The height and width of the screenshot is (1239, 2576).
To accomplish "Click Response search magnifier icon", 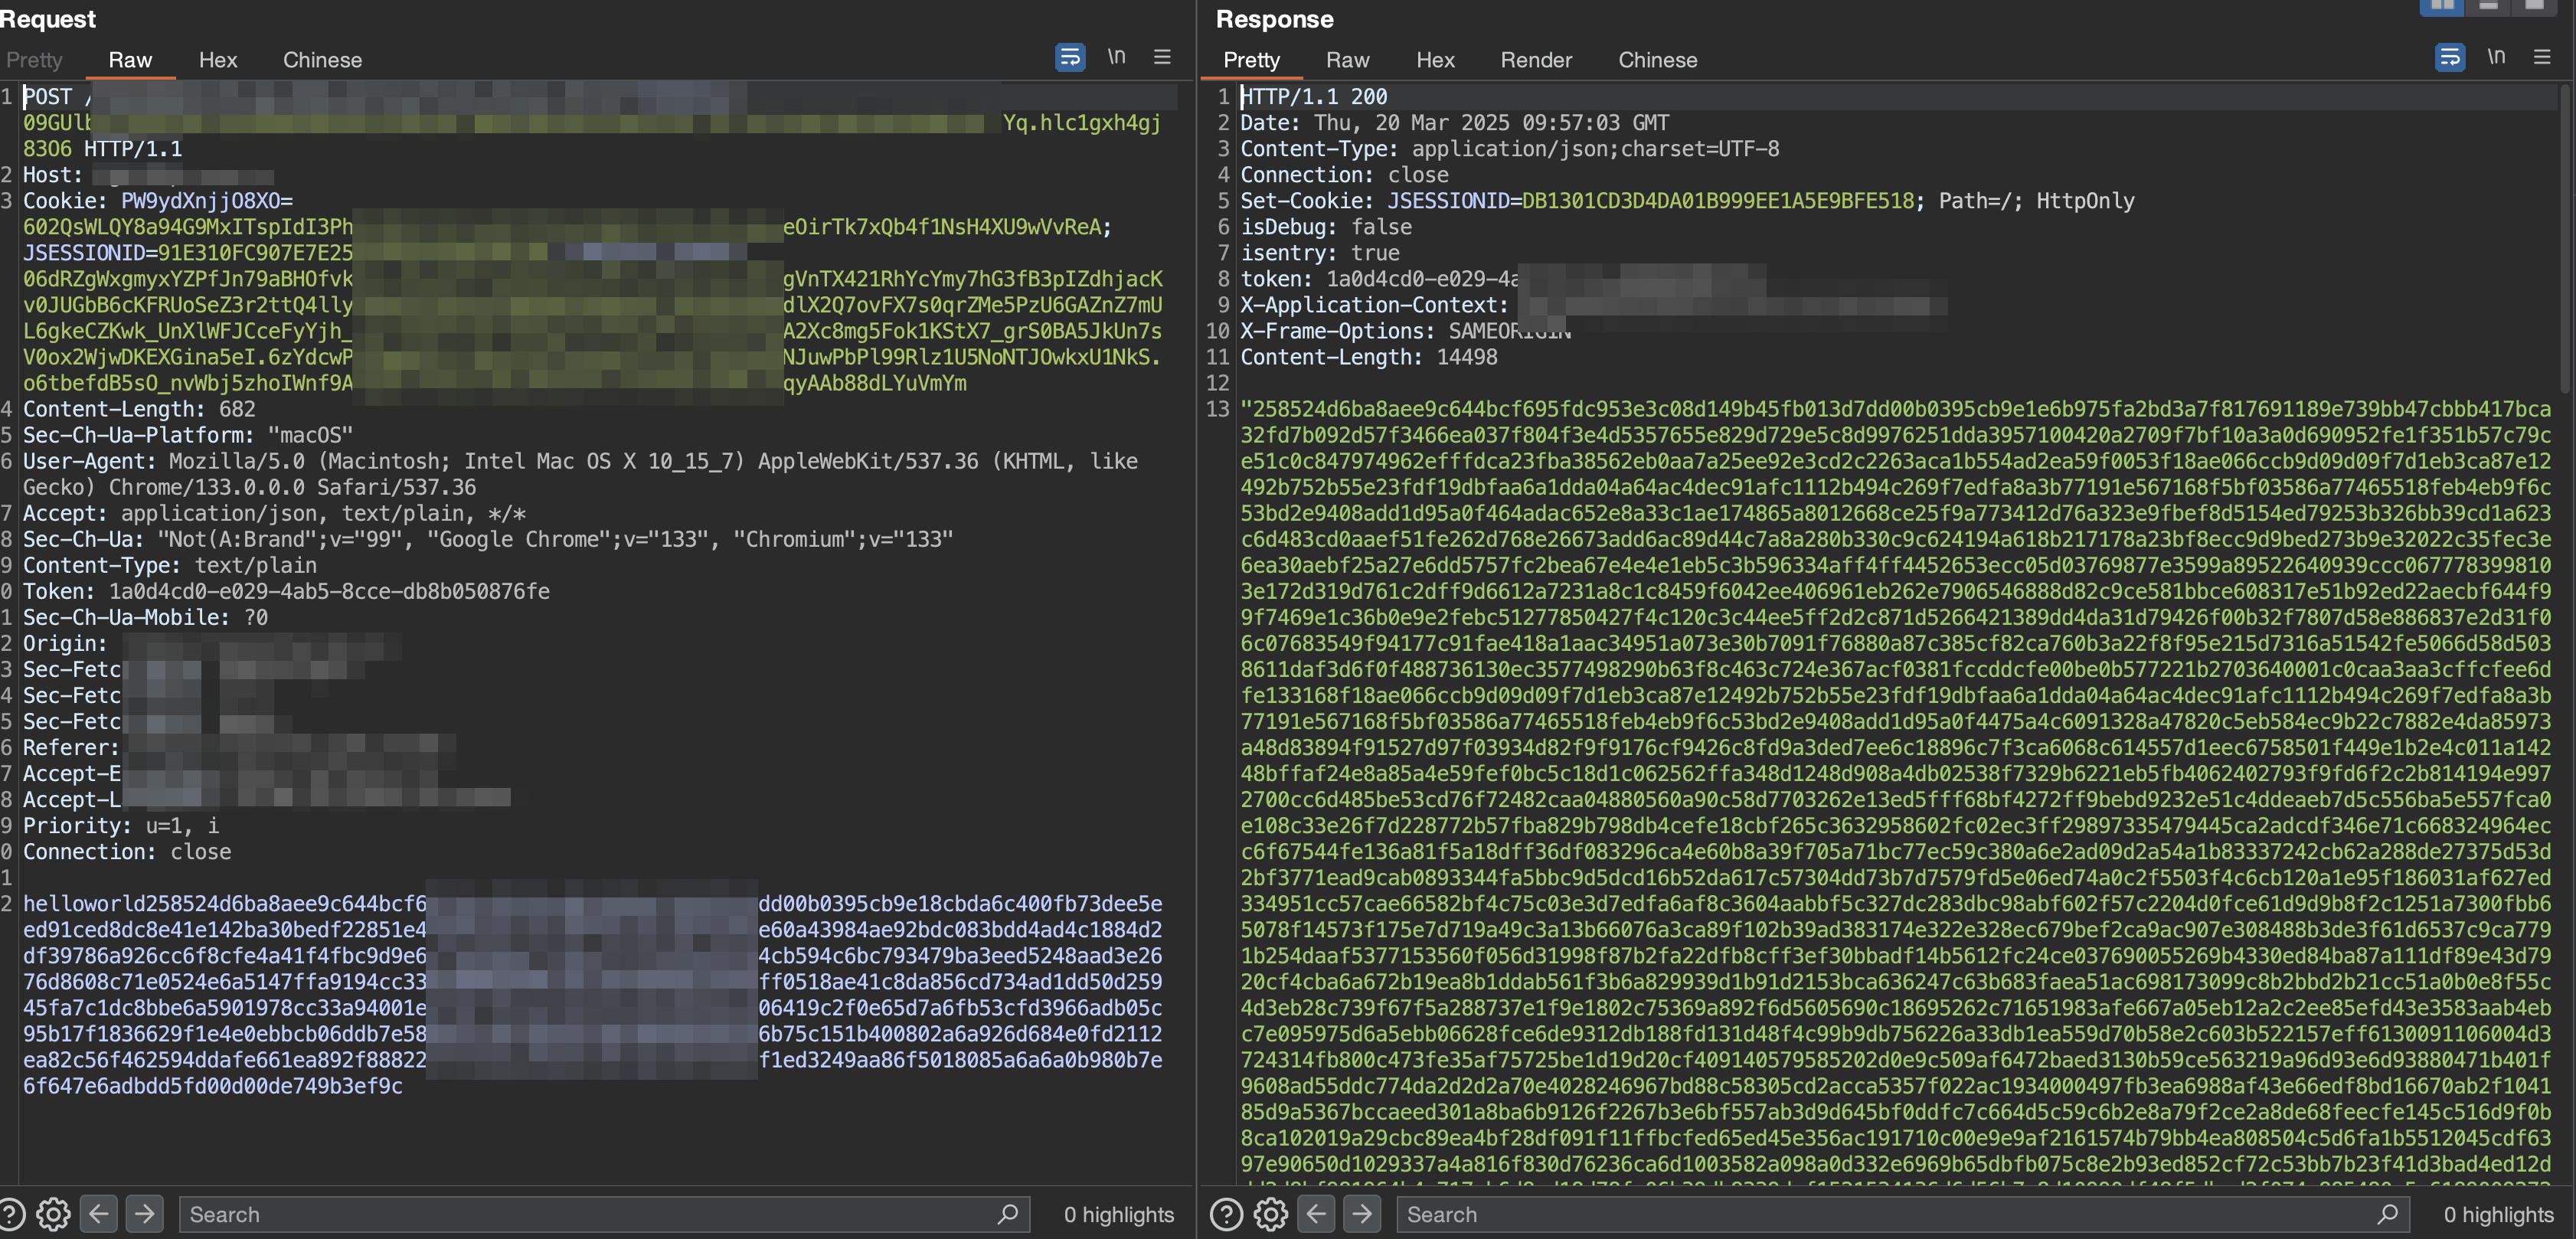I will 2387,1214.
